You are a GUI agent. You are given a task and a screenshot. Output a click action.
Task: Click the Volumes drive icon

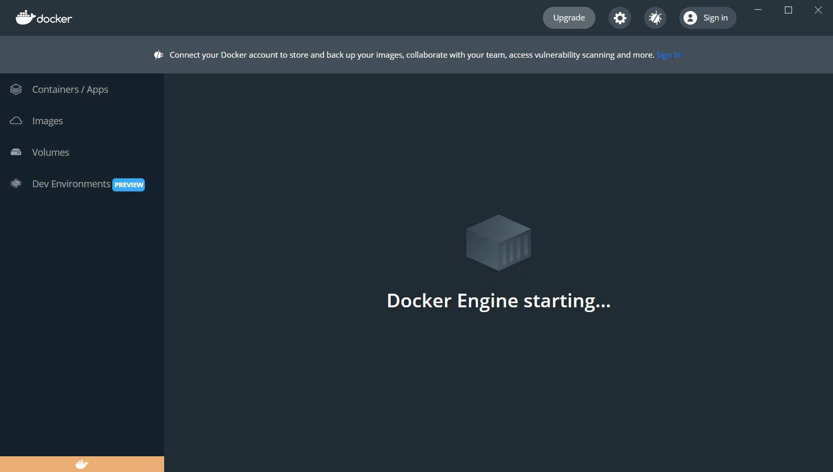[16, 152]
